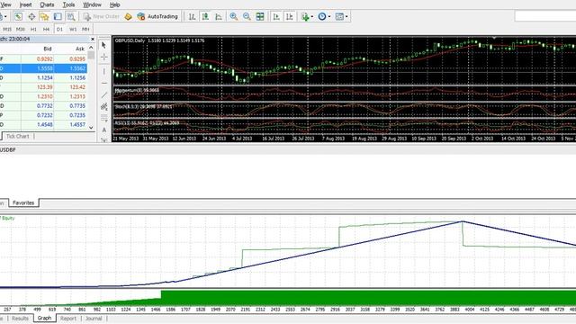Image resolution: width=576 pixels, height=324 pixels.
Task: Open the Graph tab in tester
Action: tap(44, 318)
